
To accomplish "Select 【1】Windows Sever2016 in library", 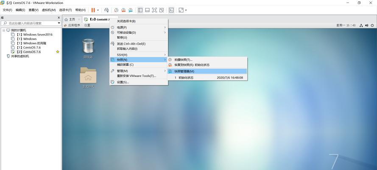I will (x=35, y=34).
